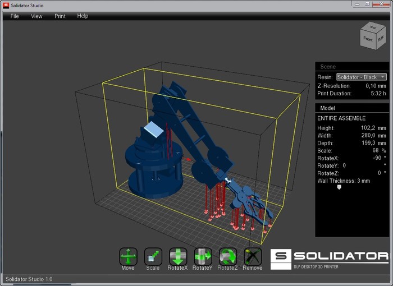This screenshot has width=393, height=286.
Task: Click the RotateY value 0
Action: pyautogui.click(x=344, y=165)
